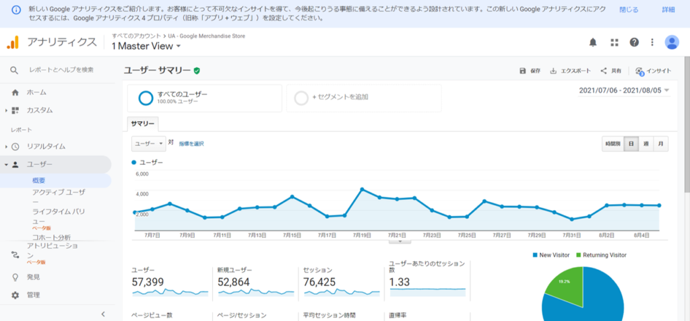690x321 pixels.
Task: Click the すべてのユーザー segment circle
Action: 146,98
